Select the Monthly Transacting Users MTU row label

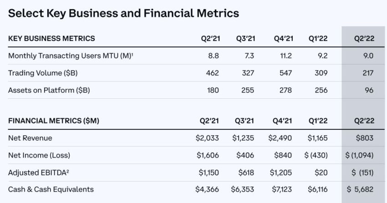(x=71, y=56)
